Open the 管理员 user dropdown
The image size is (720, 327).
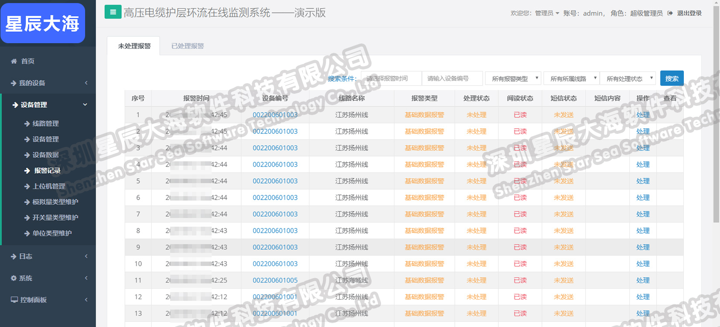547,14
